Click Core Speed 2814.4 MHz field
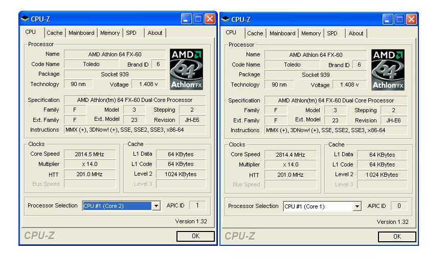 pyautogui.click(x=291, y=155)
